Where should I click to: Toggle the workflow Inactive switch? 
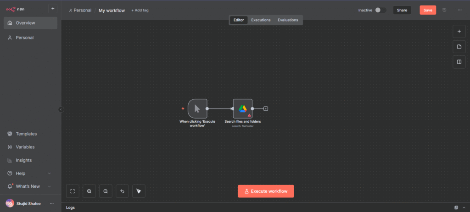coord(380,10)
